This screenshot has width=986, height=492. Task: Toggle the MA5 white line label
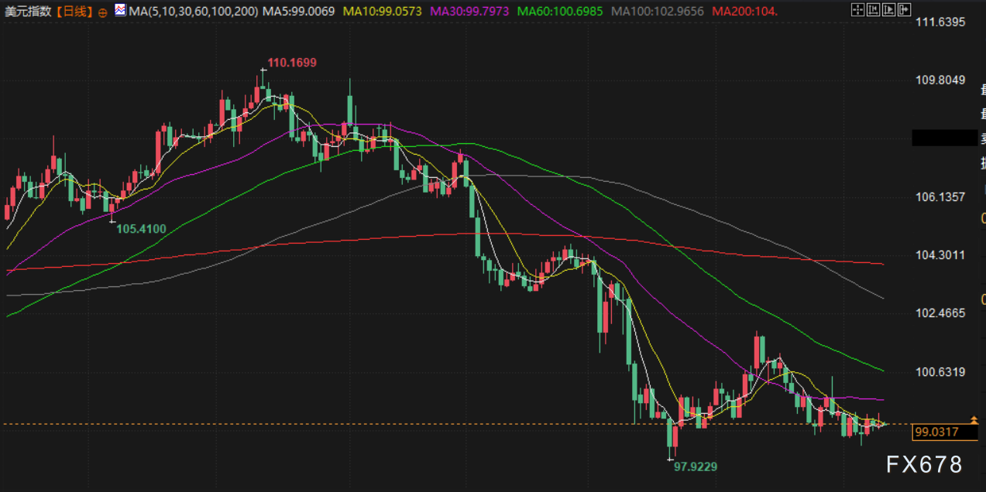coord(299,12)
